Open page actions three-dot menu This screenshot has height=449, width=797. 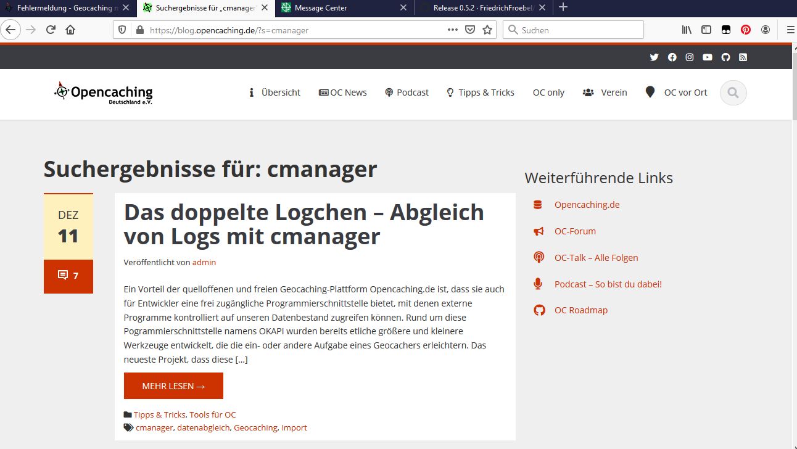coord(452,30)
